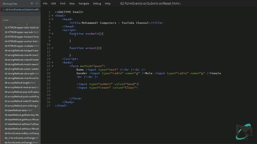Open 37-stringMethods-charAt file
This screenshot has width=257, height=144.
(x=22, y=55)
